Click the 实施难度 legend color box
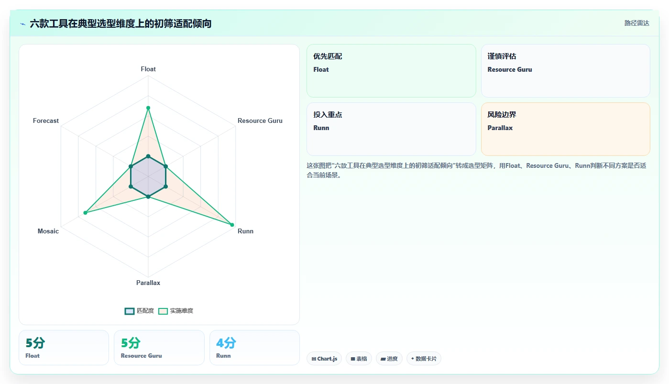Viewport: 669px width, 384px height. (163, 311)
